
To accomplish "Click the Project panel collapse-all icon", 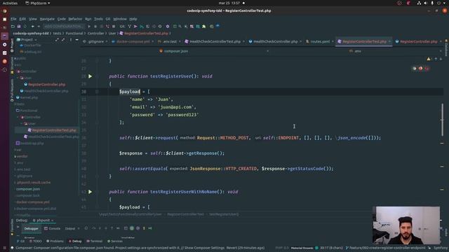I will pos(63,40).
